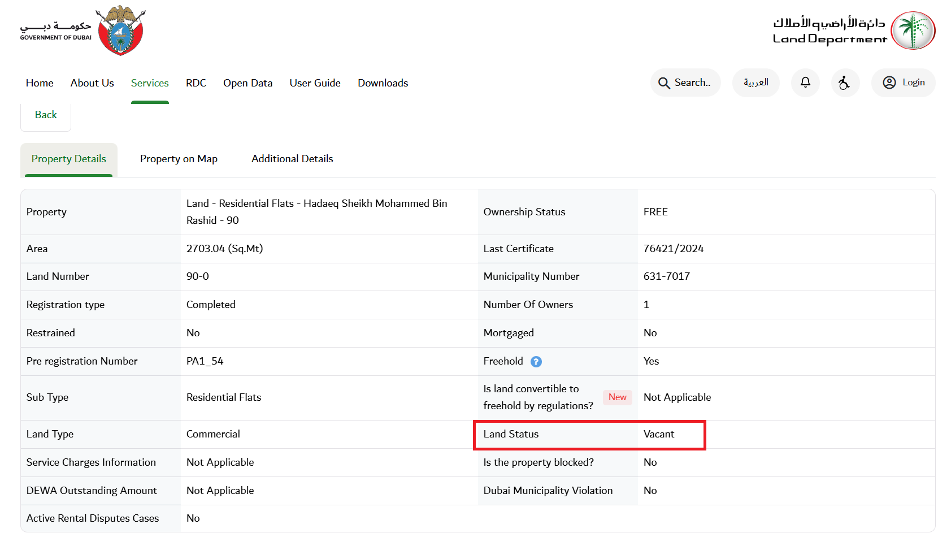Switch to Property on Map tab
Image resolution: width=951 pixels, height=559 pixels.
pyautogui.click(x=179, y=159)
